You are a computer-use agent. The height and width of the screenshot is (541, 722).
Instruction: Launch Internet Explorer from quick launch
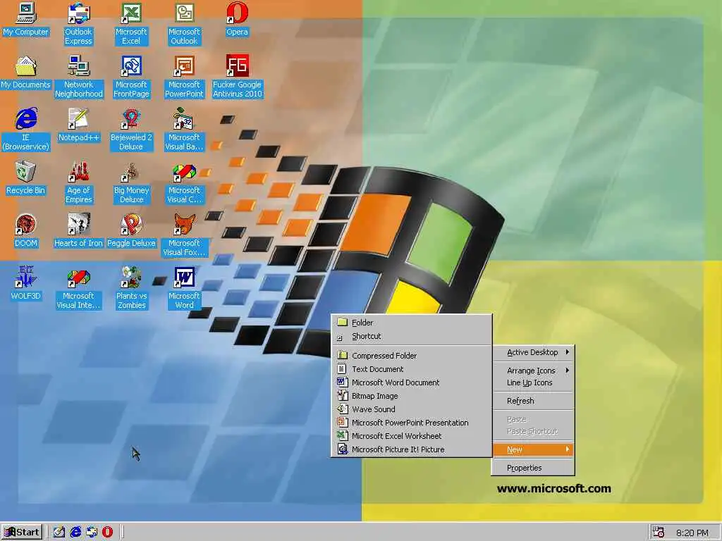(75, 533)
